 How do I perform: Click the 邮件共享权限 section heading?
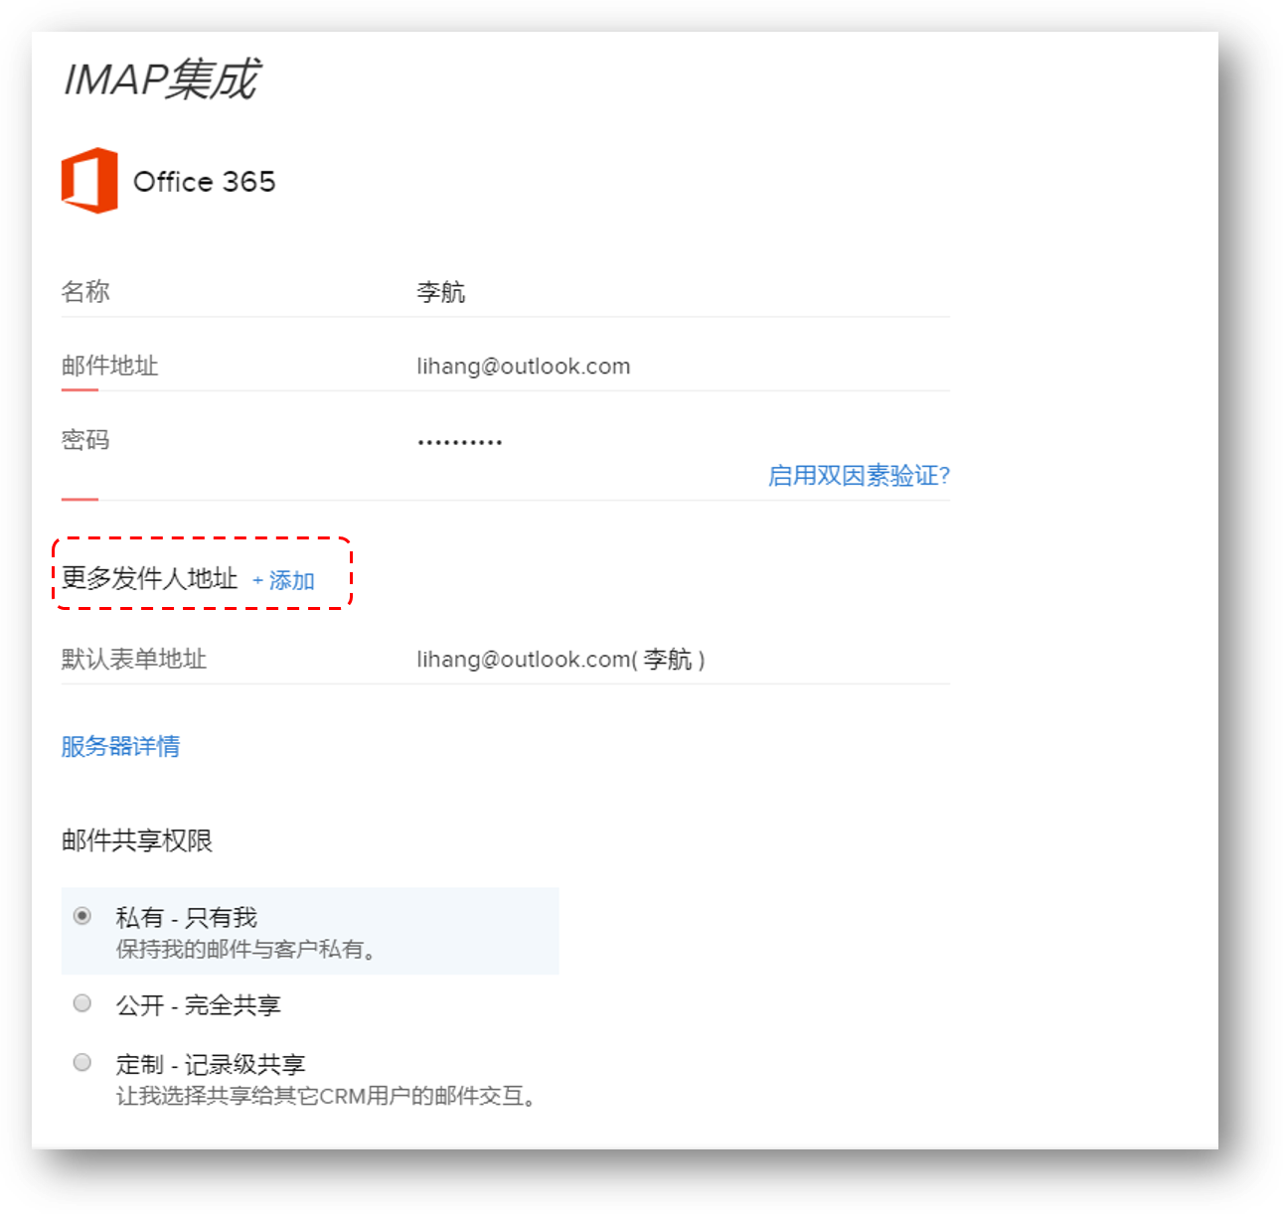click(137, 840)
